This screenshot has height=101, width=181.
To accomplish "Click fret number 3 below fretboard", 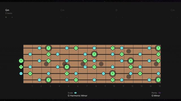I will coord(50,86).
